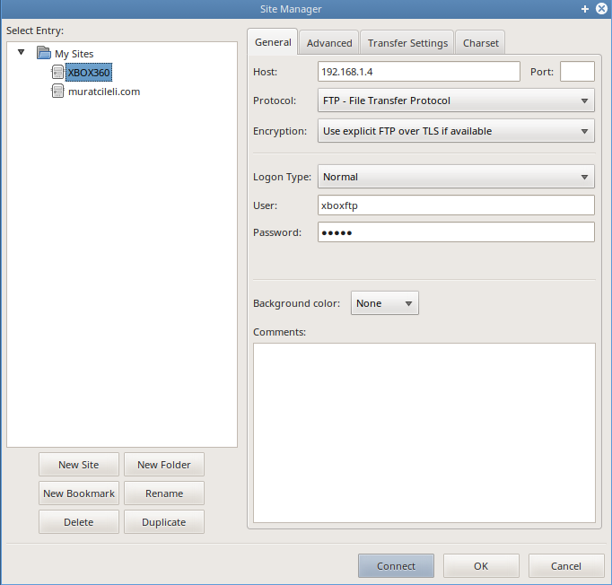This screenshot has width=612, height=585.
Task: Open the Charset tab
Action: pos(480,43)
